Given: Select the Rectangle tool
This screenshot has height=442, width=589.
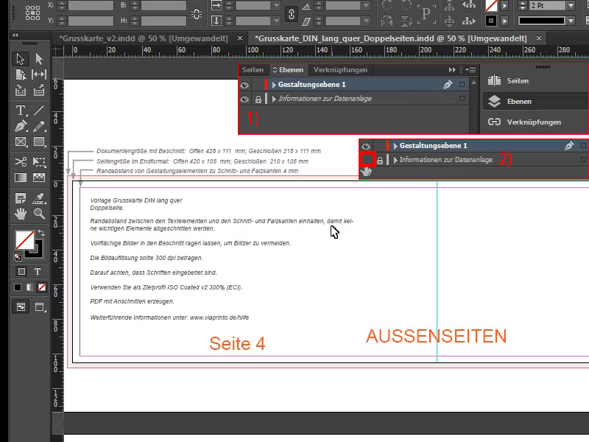Looking at the screenshot, I should tap(39, 142).
